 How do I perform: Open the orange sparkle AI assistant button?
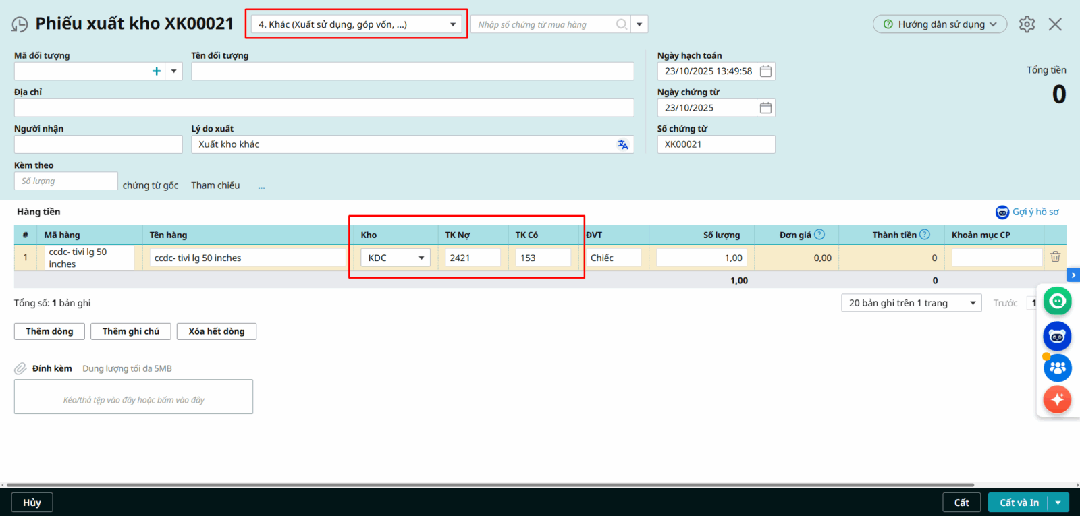[1057, 399]
